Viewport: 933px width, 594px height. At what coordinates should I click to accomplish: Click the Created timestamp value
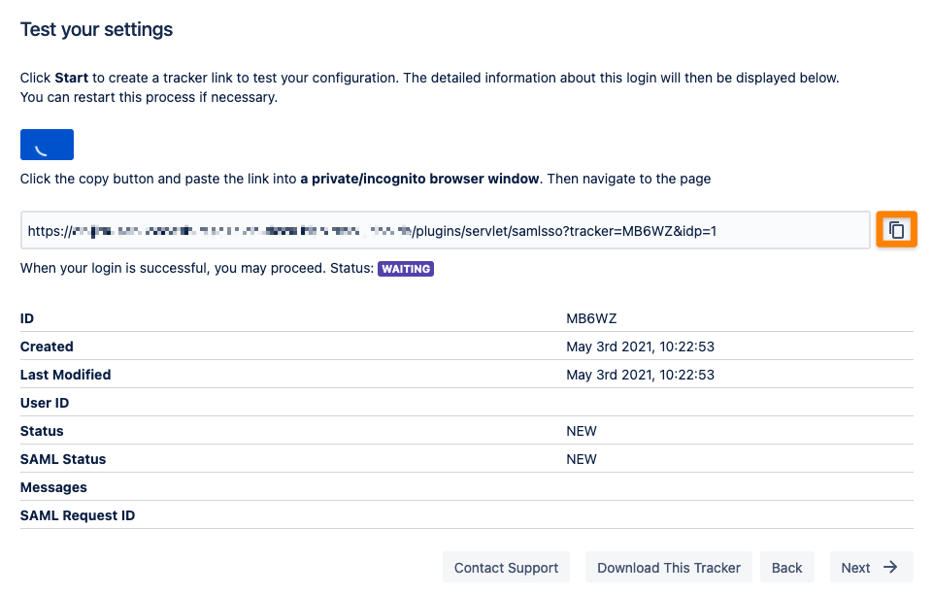(640, 346)
